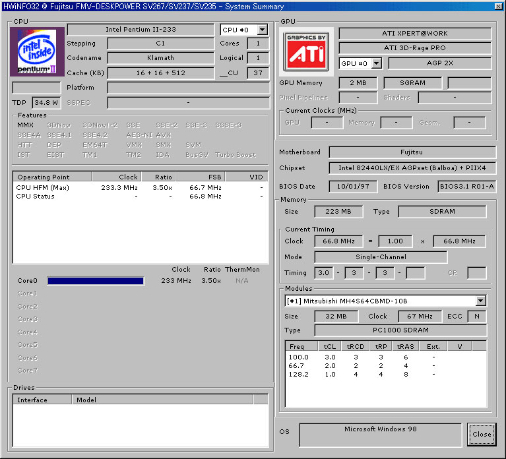Close the window with the title bar X
The image size is (506, 459).
click(x=498, y=6)
